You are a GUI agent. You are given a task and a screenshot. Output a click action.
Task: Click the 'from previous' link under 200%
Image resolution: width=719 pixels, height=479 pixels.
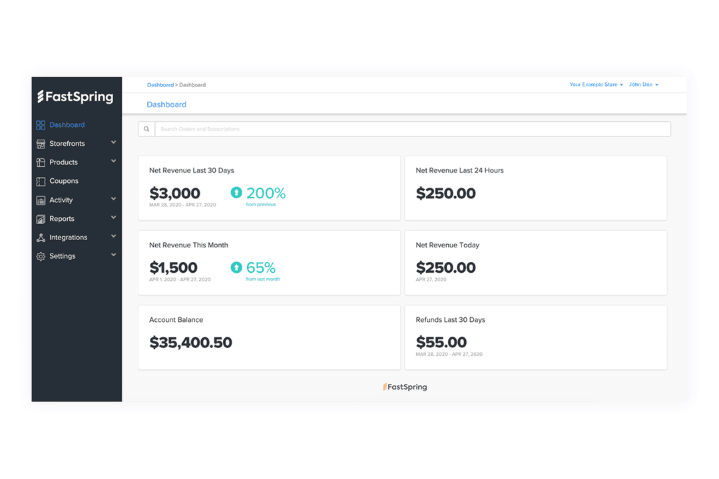tap(261, 204)
